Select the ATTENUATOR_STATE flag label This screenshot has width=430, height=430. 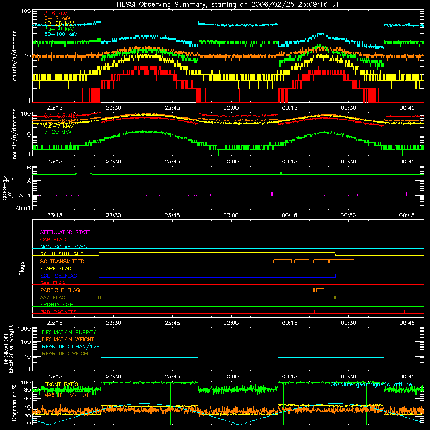[x=65, y=232]
